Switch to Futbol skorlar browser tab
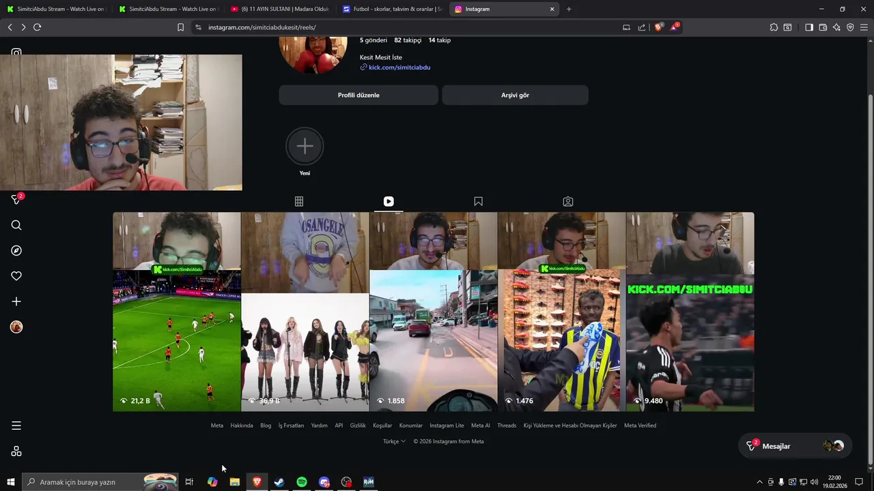Image resolution: width=874 pixels, height=491 pixels. pyautogui.click(x=392, y=9)
